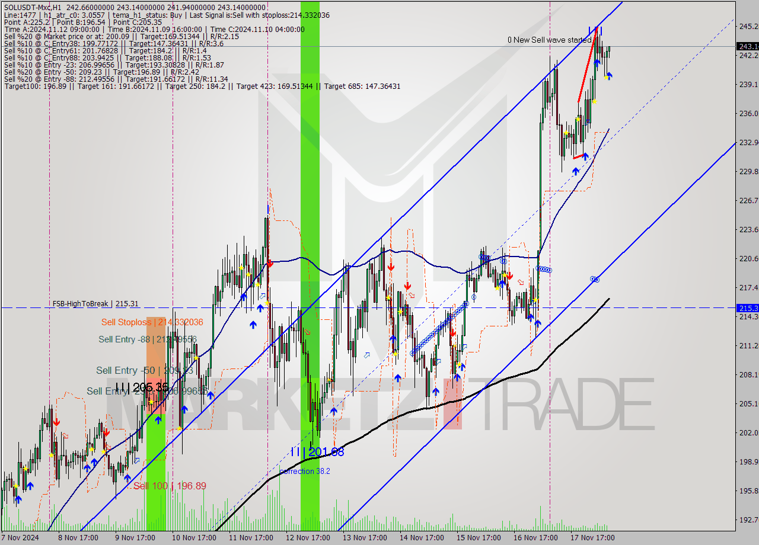The height and width of the screenshot is (545, 759).
Task: Click the 229.8 price axis label
Action: [748, 171]
